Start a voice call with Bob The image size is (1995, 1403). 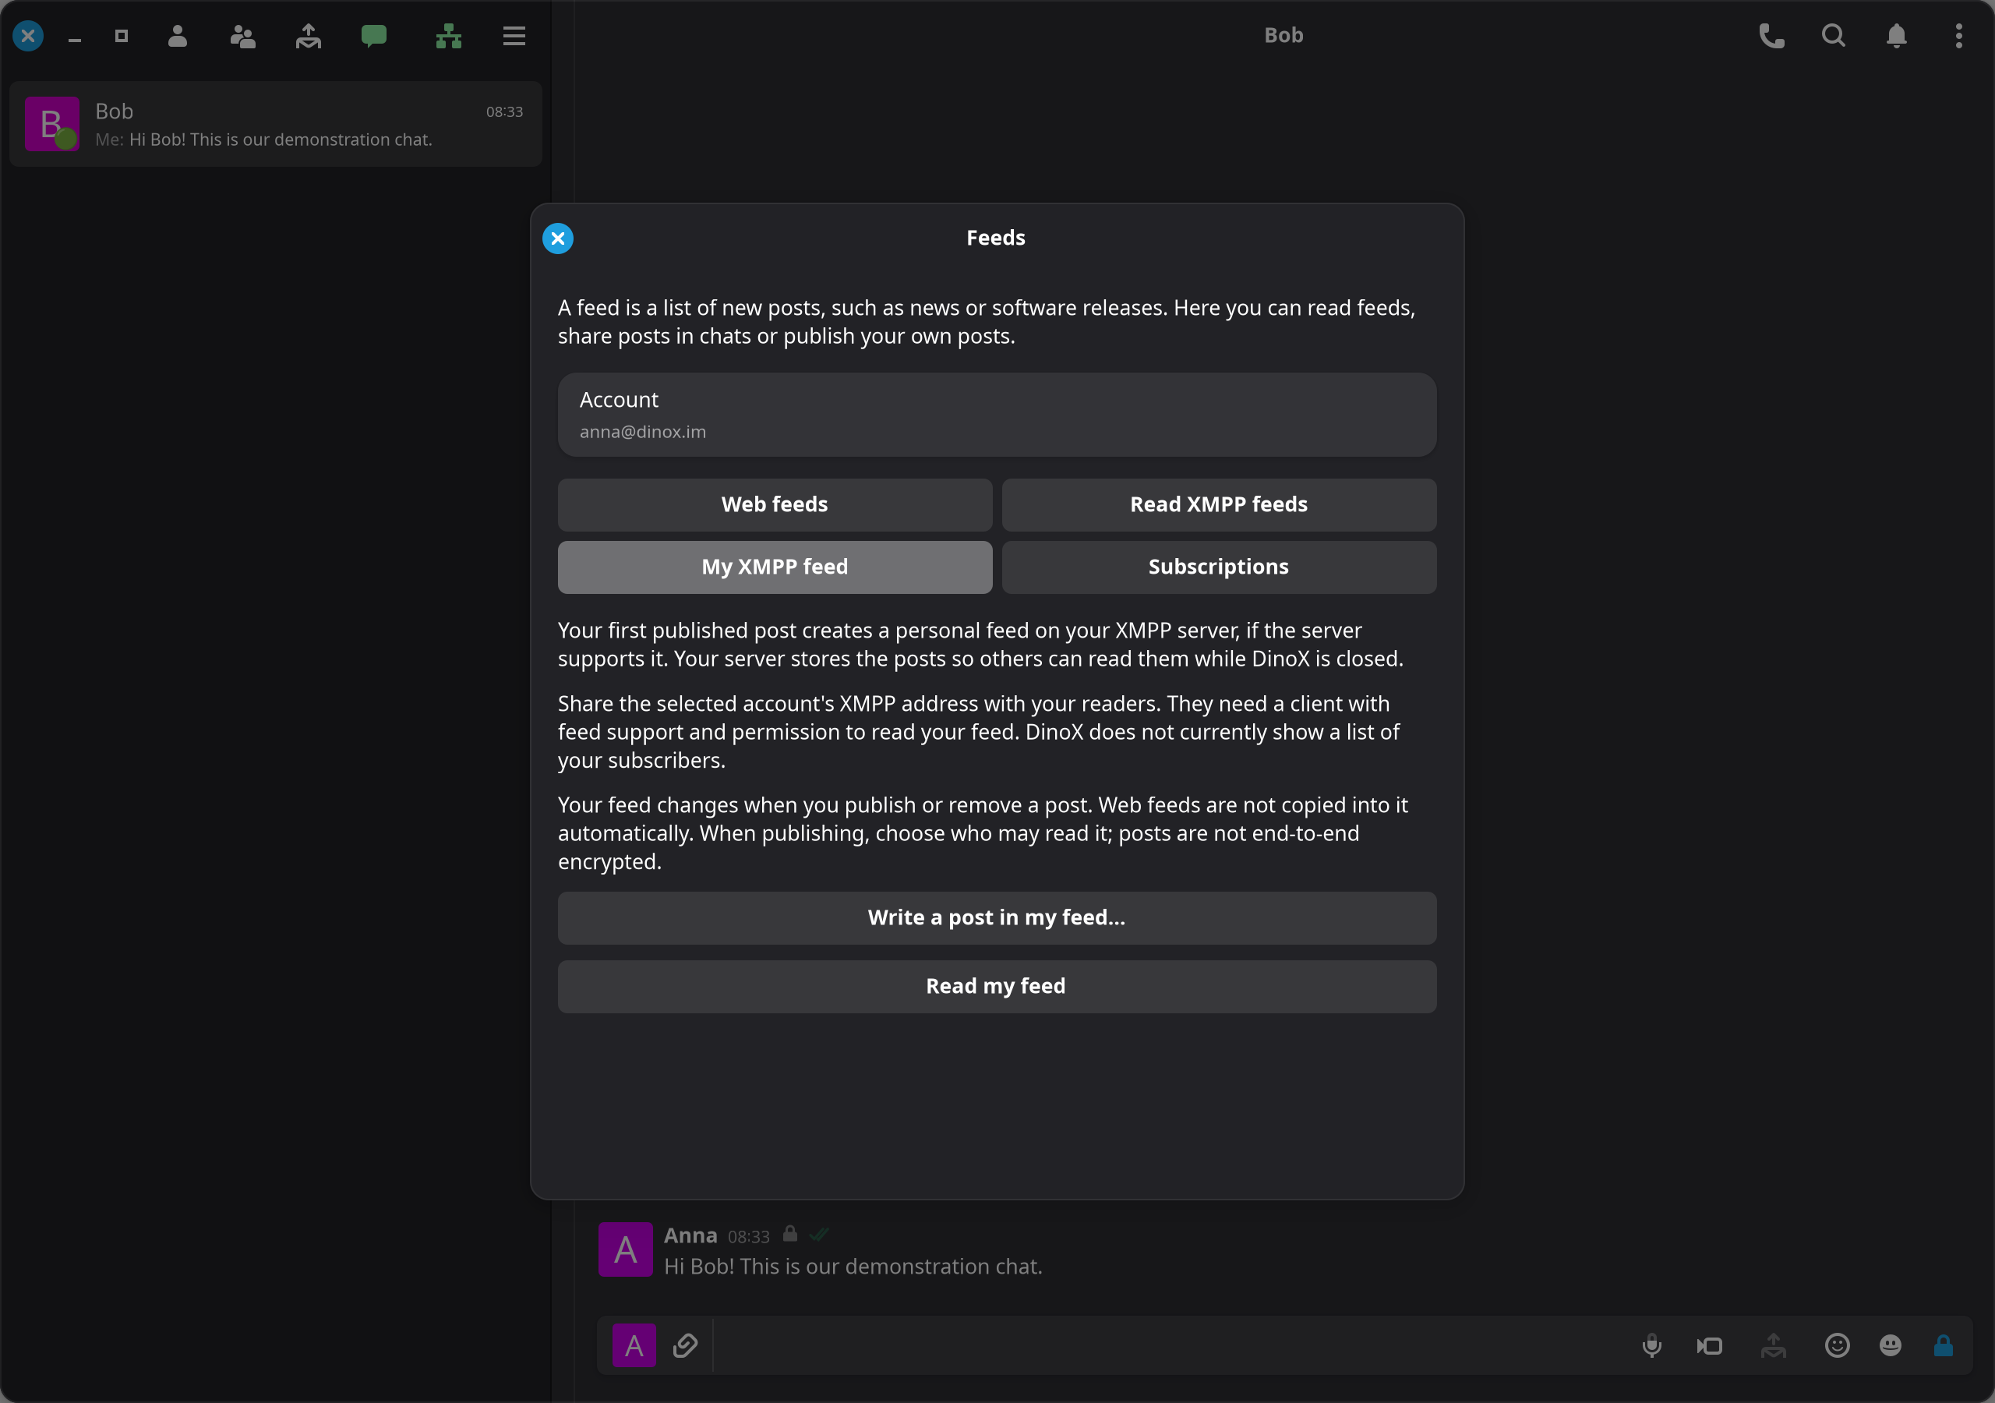point(1771,36)
